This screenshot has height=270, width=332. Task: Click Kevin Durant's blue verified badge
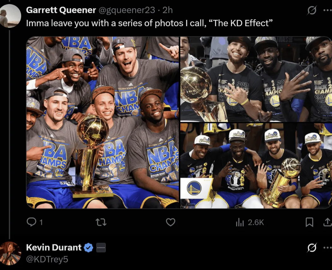(88, 248)
